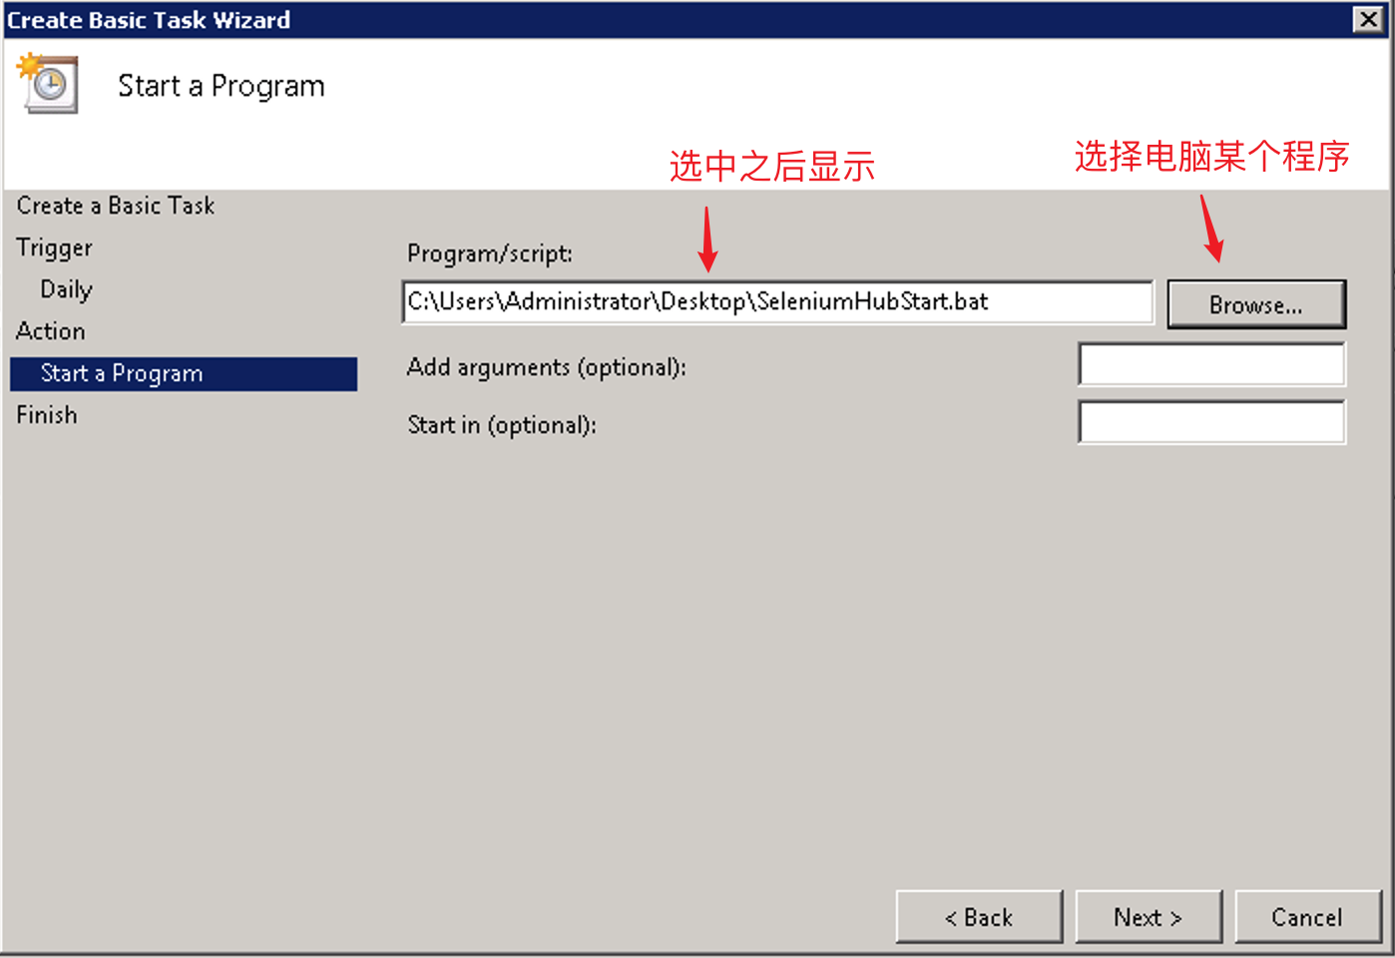1395x958 pixels.
Task: Select the Create a Basic Task step
Action: (116, 206)
